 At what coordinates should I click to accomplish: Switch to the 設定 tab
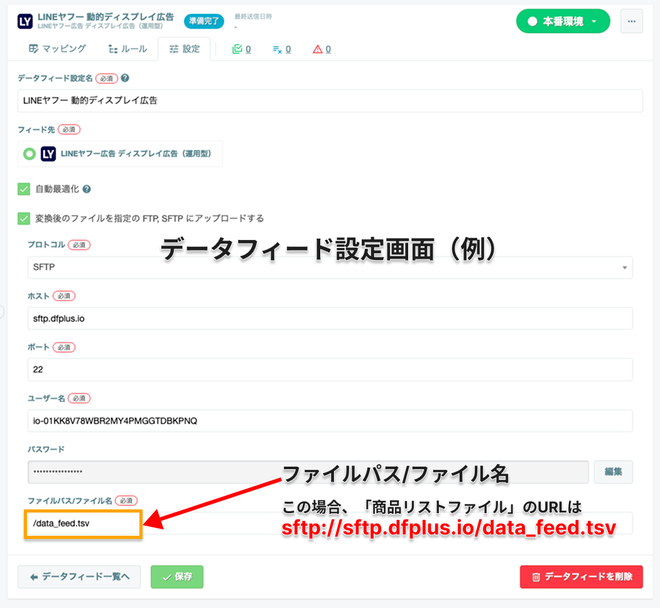pos(184,49)
